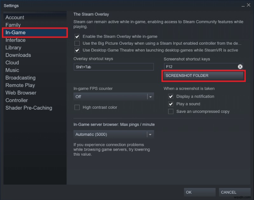The image size is (254, 200).
Task: Disable Display a notification
Action: (x=170, y=96)
